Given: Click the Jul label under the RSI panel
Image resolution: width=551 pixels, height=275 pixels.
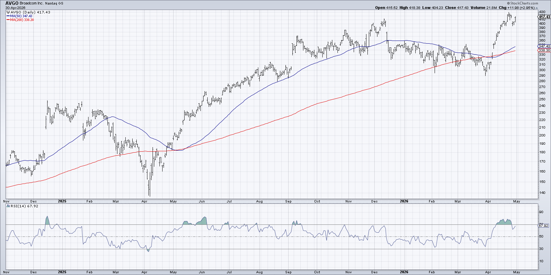Looking at the screenshot, I should [229, 272].
